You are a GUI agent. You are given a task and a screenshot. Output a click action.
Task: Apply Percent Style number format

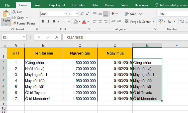click(x=169, y=21)
